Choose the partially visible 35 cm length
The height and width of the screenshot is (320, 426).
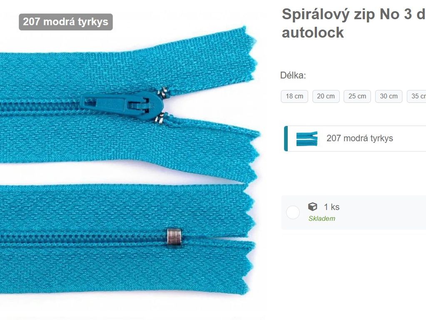pyautogui.click(x=416, y=96)
